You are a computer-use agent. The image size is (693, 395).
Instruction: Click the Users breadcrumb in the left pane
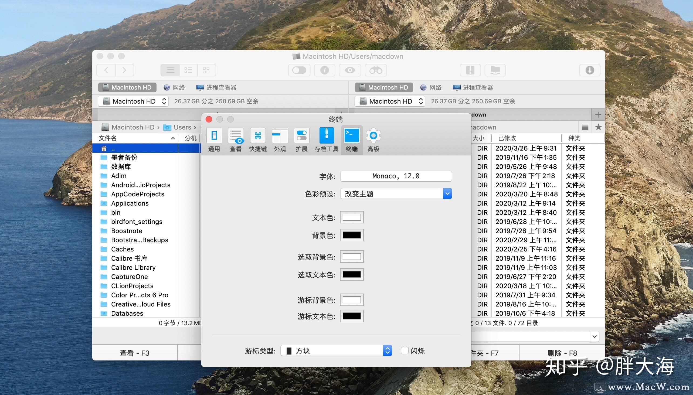pos(177,127)
